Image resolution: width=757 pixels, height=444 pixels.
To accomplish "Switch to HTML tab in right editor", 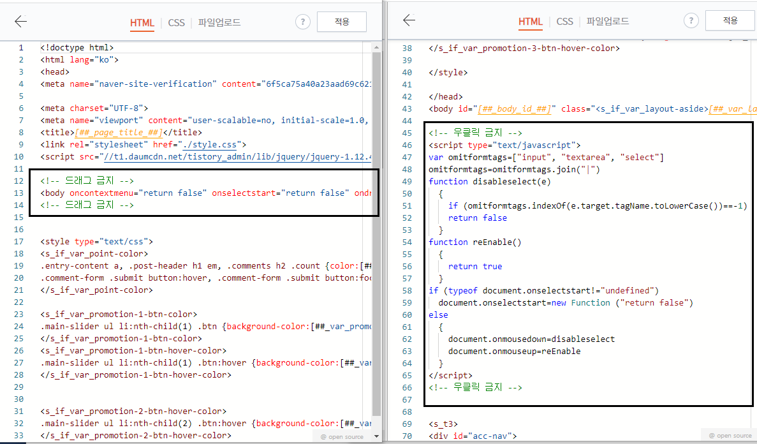I will pyautogui.click(x=530, y=21).
